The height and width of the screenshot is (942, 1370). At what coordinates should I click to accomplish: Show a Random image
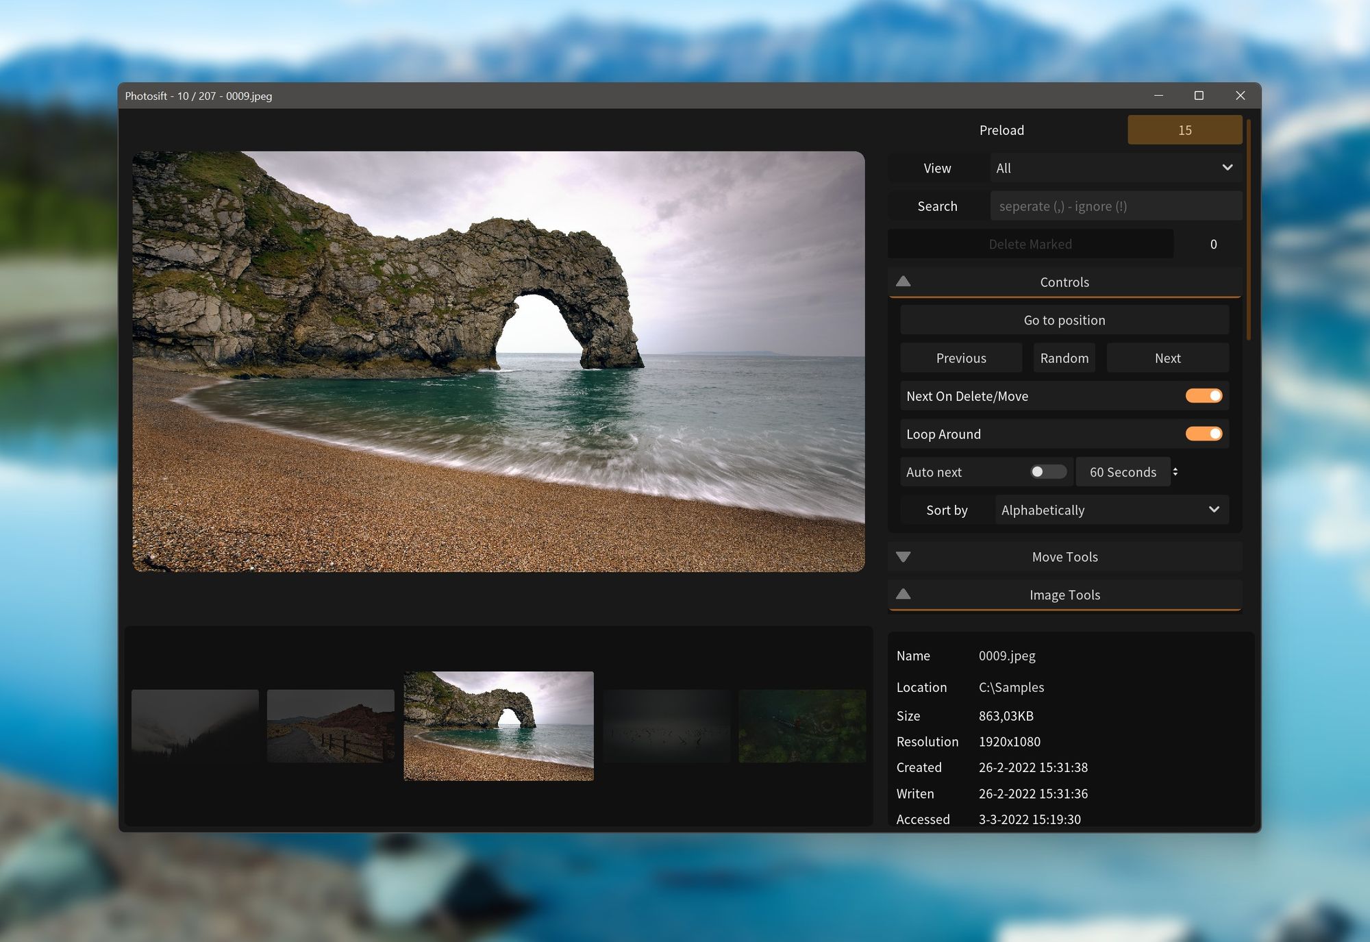(1064, 358)
